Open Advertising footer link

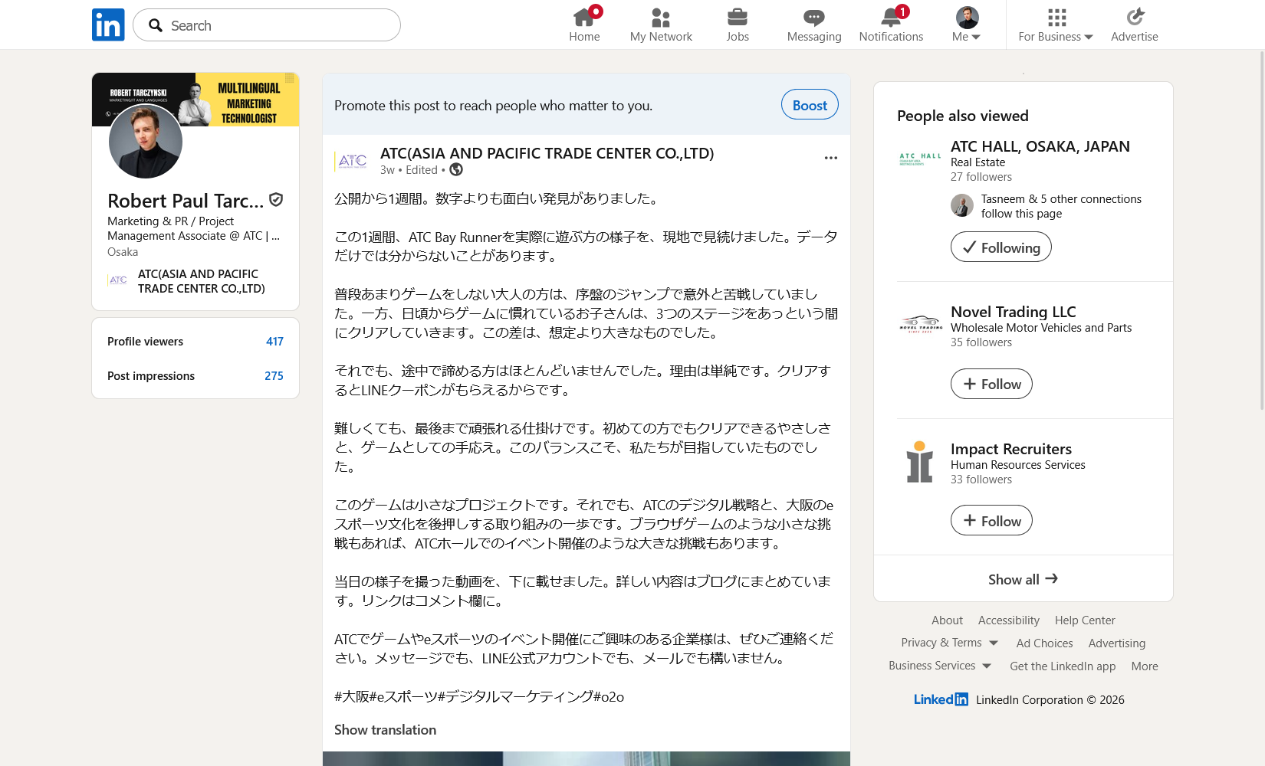1117,643
